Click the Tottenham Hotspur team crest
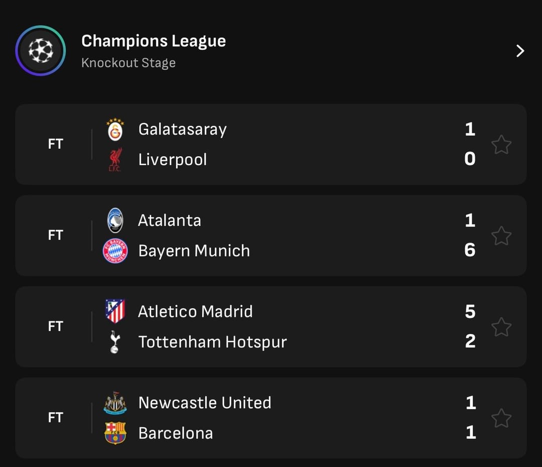The image size is (542, 467). pyautogui.click(x=115, y=342)
